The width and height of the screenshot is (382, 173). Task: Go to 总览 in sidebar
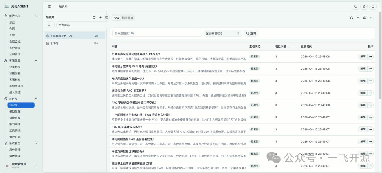point(12,22)
